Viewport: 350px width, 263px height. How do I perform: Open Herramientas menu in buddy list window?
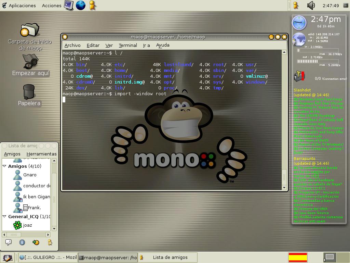[x=41, y=154]
